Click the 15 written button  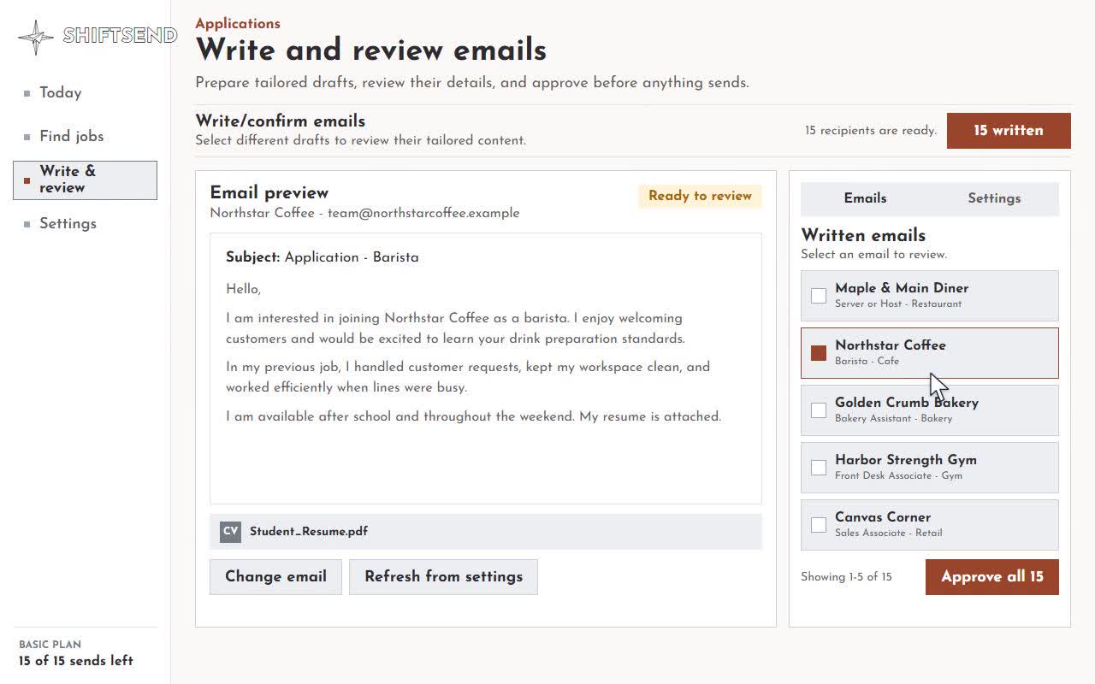pyautogui.click(x=1009, y=131)
